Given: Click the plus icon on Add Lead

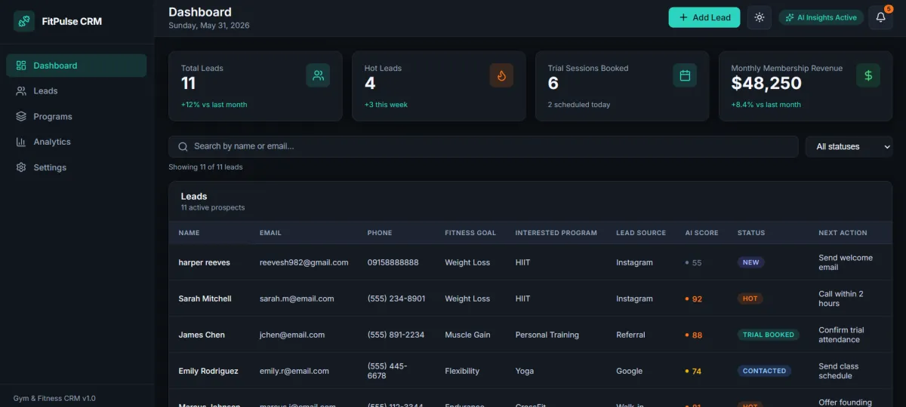Looking at the screenshot, I should (683, 17).
